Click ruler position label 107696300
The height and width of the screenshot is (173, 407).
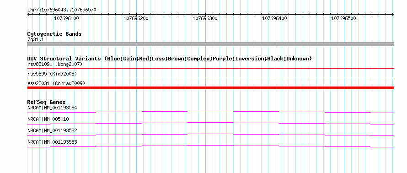[205, 18]
